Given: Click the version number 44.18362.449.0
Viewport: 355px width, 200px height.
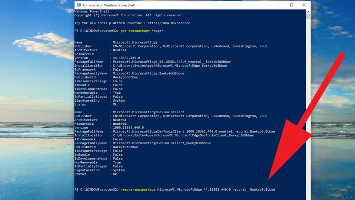Looking at the screenshot, I should (126, 58).
